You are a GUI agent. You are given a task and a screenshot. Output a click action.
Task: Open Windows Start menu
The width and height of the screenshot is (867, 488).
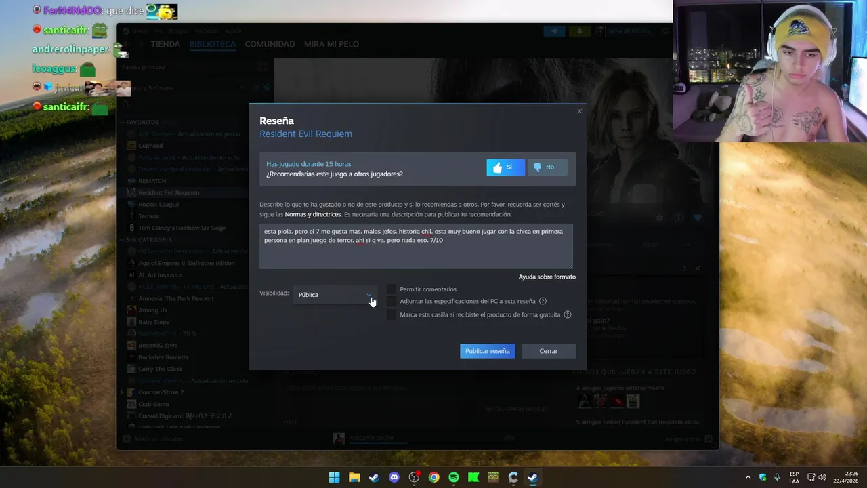click(335, 477)
